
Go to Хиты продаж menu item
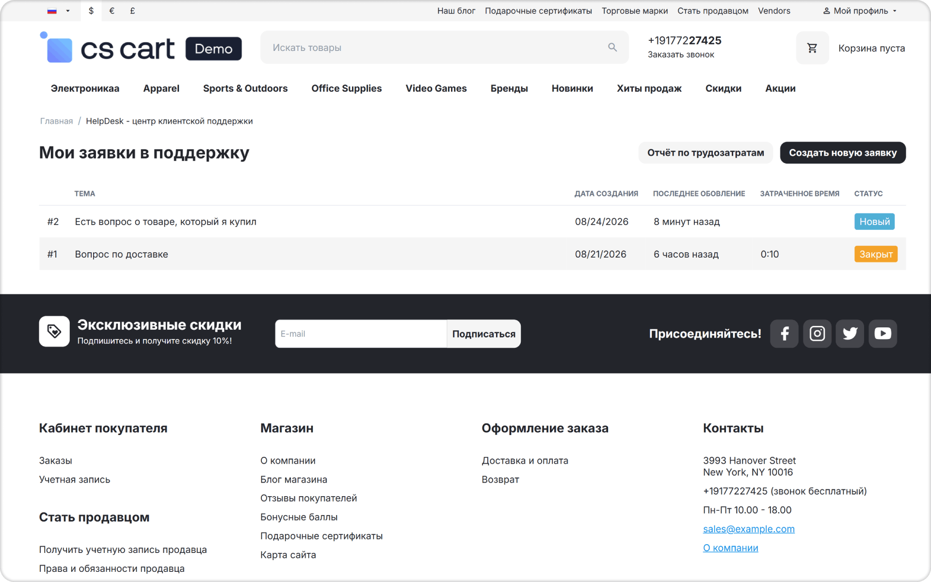pyautogui.click(x=649, y=88)
